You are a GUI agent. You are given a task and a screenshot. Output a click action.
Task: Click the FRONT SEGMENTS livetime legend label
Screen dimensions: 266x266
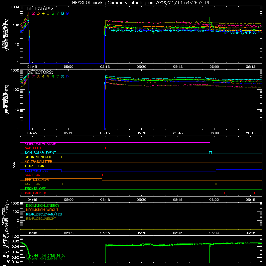pos(46,255)
